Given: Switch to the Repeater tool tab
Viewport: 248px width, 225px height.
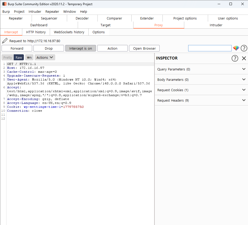Looking at the screenshot, I should 16,18.
